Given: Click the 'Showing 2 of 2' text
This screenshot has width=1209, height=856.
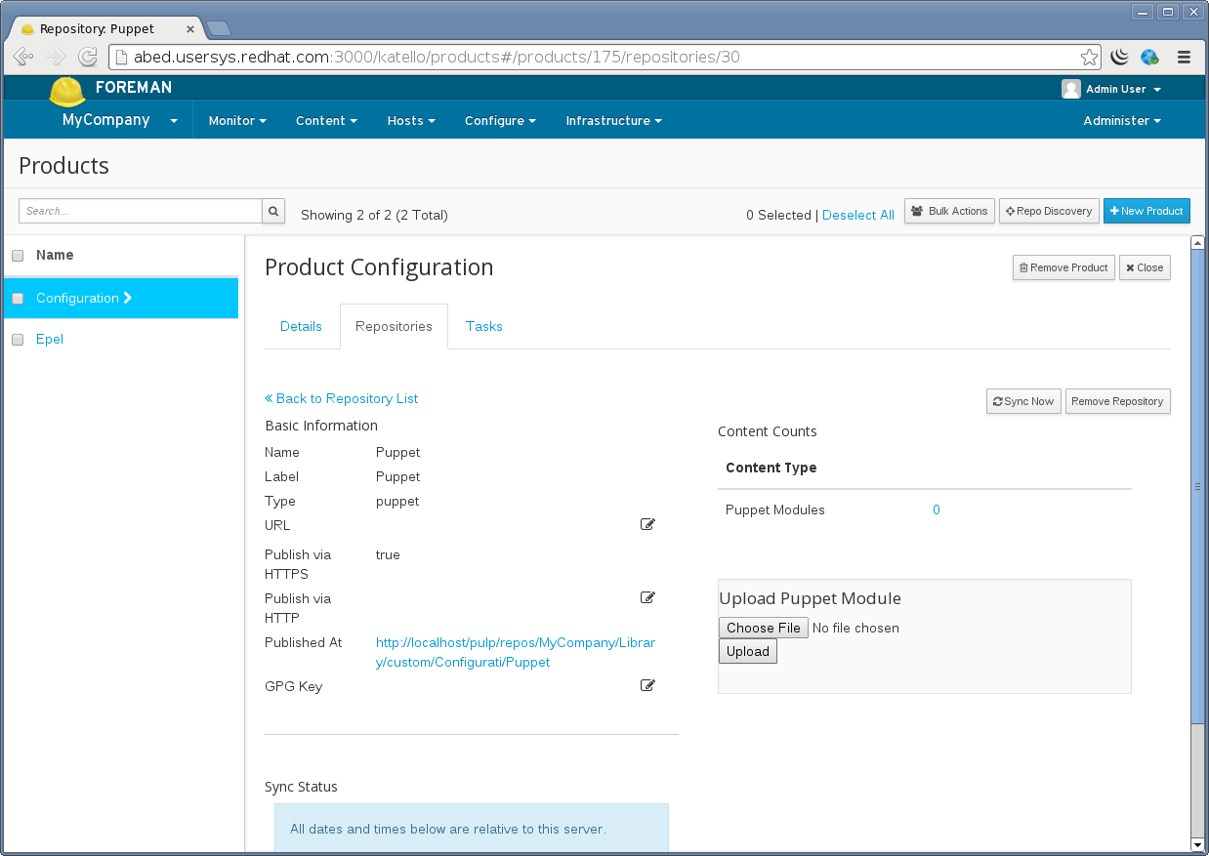Looking at the screenshot, I should point(374,215).
